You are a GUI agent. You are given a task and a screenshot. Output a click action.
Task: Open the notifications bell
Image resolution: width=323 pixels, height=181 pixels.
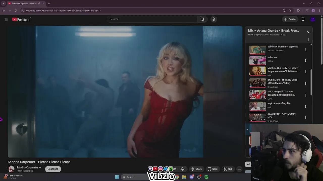click(303, 19)
